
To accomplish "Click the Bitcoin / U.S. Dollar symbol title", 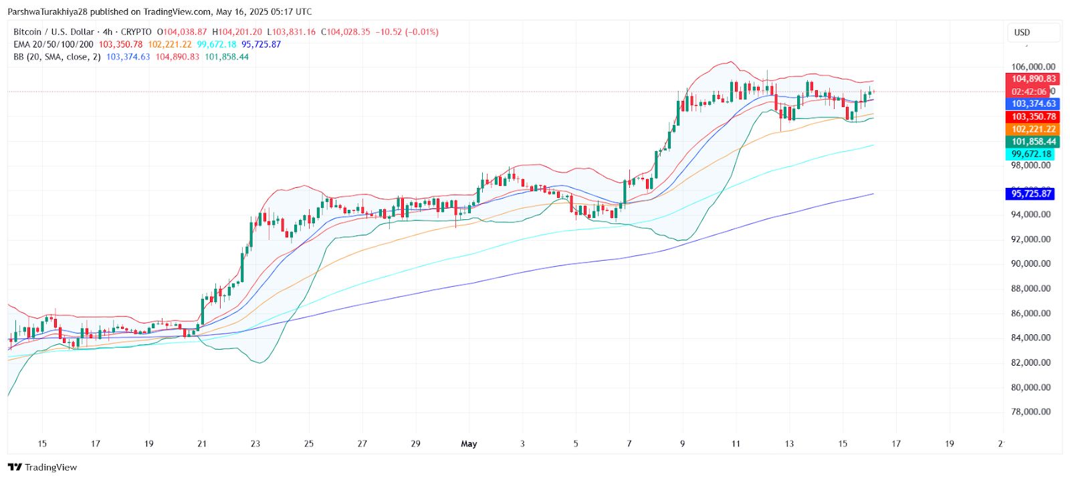I will pos(53,32).
